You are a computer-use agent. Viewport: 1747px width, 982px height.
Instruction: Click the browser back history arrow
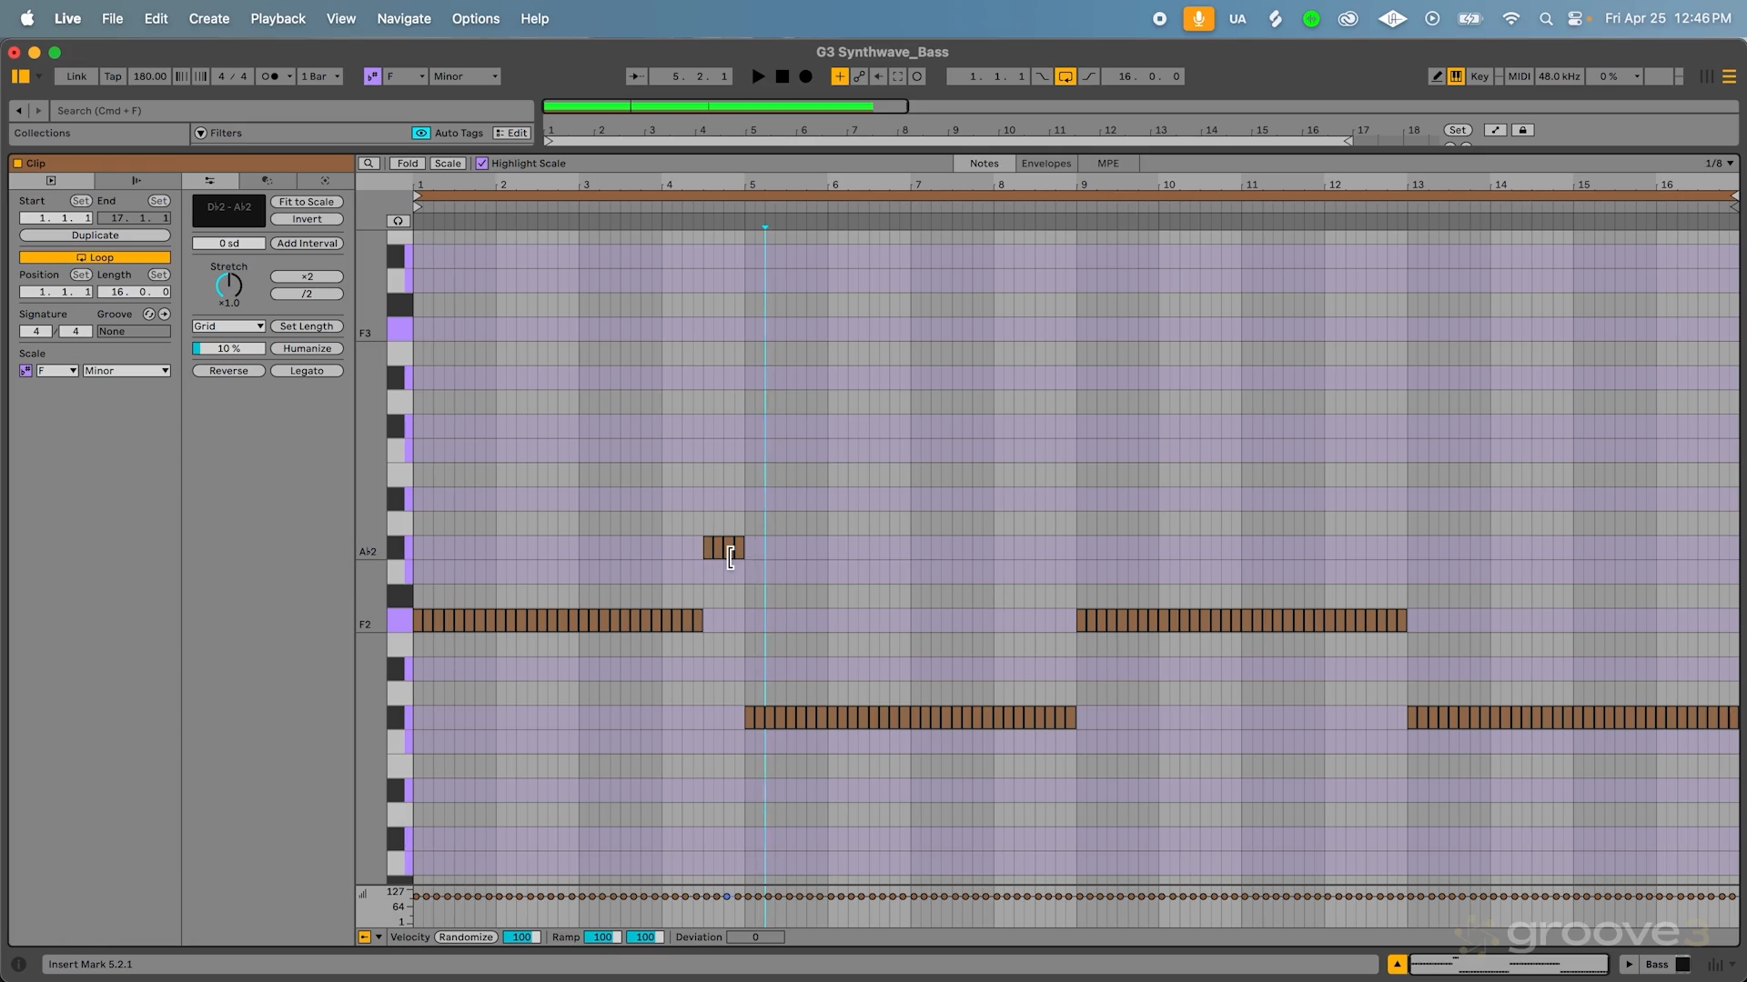tap(19, 111)
